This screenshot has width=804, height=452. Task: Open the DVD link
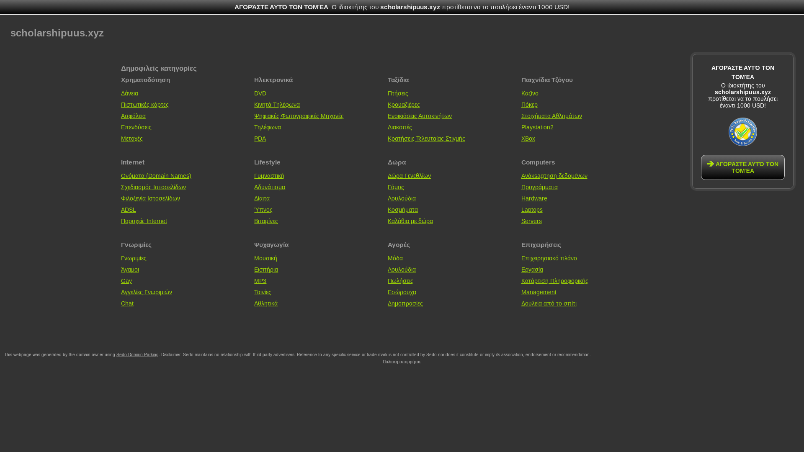[x=260, y=93]
